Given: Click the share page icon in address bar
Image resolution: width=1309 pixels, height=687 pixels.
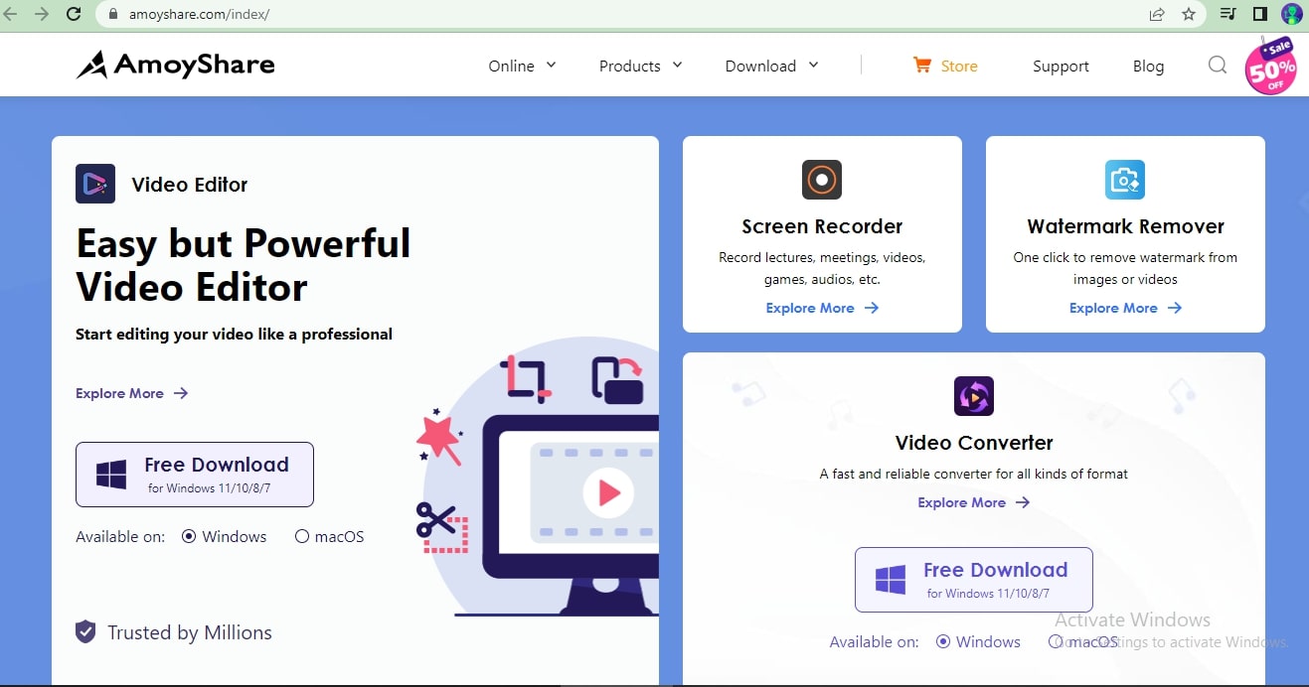Looking at the screenshot, I should [1157, 14].
